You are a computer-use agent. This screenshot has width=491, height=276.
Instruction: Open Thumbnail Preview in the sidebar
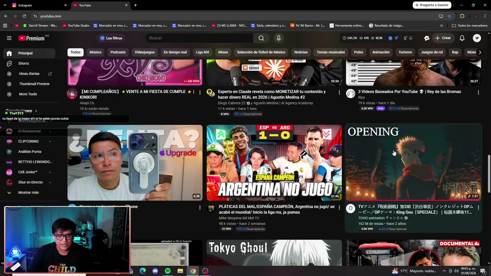[x=29, y=84]
